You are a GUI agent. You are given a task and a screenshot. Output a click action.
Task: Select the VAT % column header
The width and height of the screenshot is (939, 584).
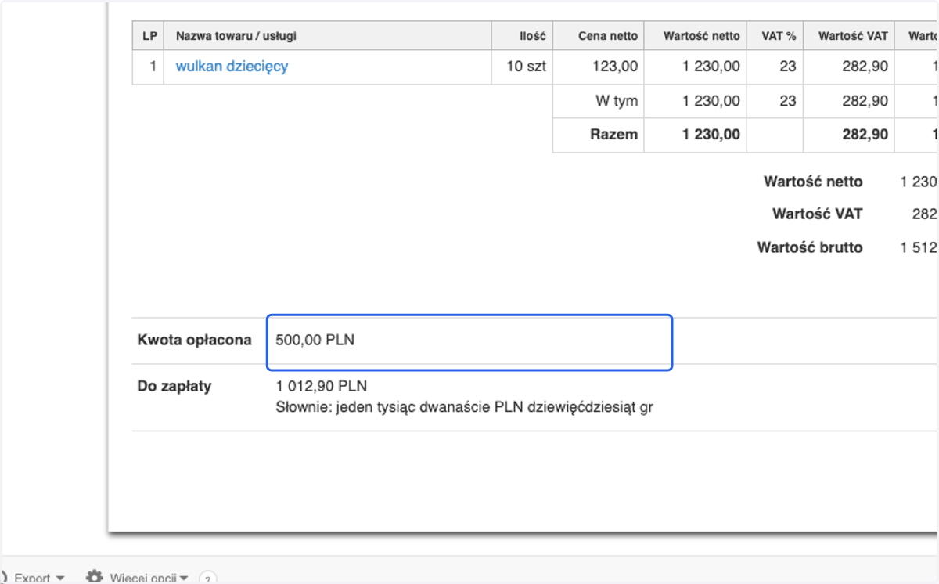pos(779,36)
